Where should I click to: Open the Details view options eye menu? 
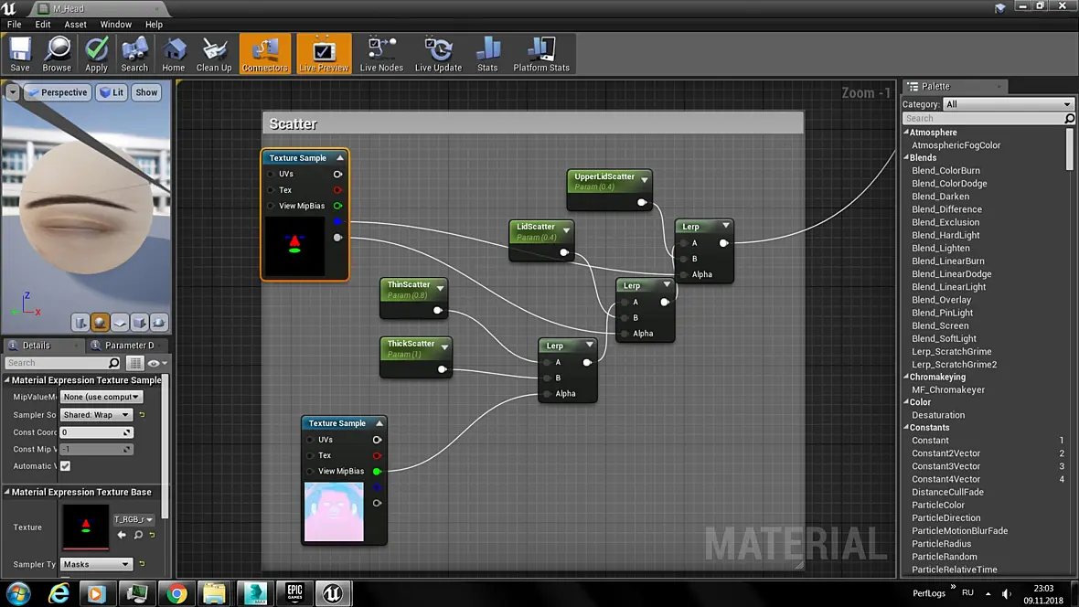(x=157, y=363)
